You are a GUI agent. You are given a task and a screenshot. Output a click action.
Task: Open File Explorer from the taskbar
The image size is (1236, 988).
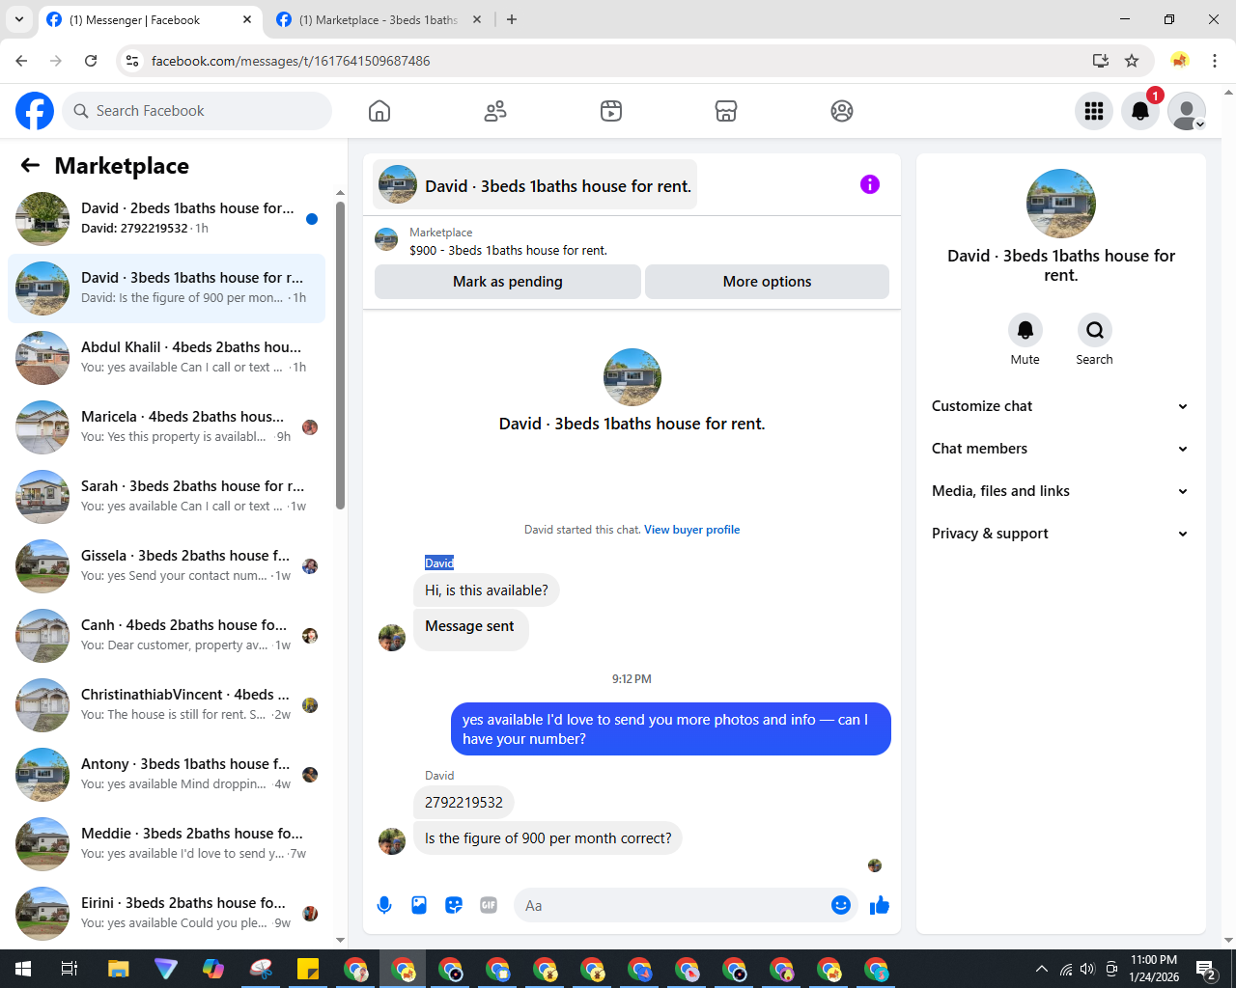118,969
